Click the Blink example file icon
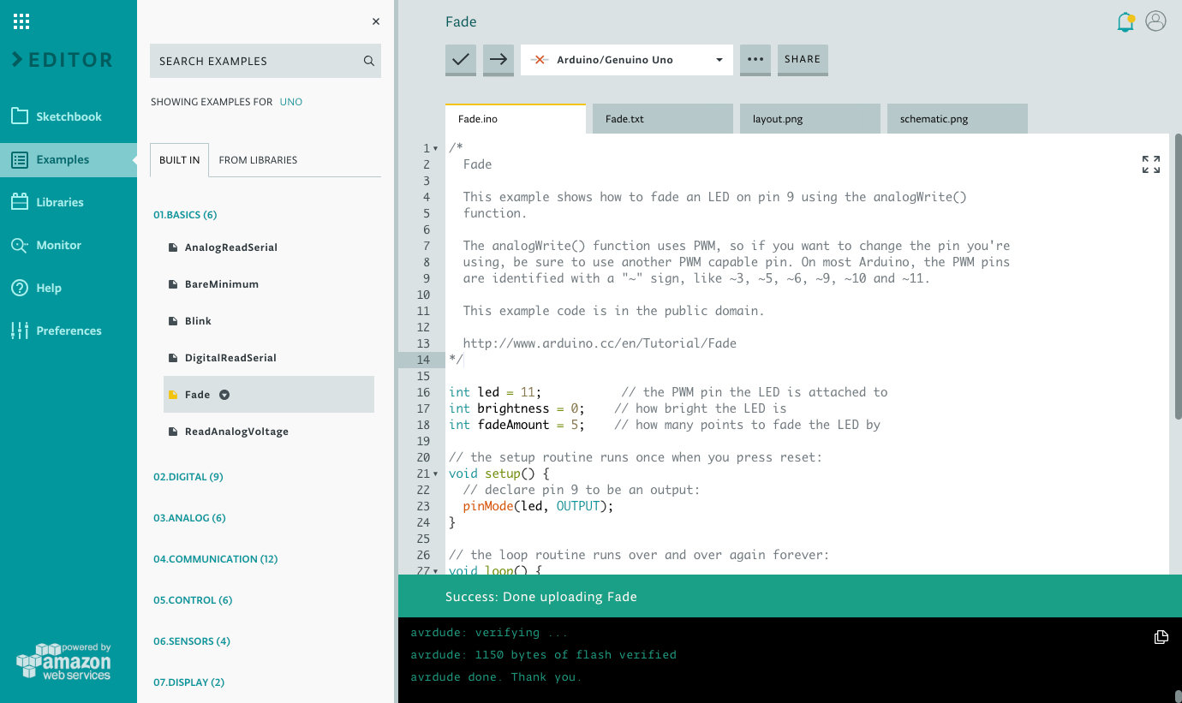 [172, 321]
